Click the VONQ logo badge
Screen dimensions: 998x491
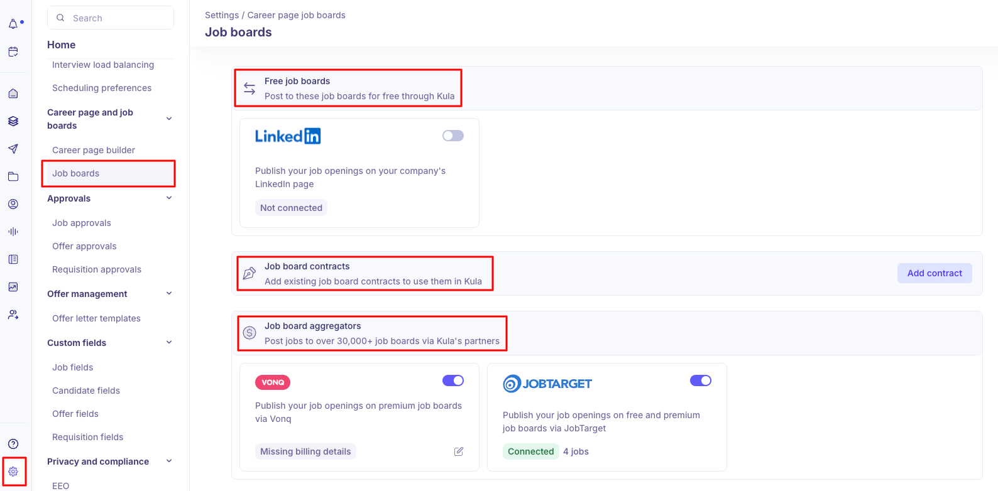[273, 382]
